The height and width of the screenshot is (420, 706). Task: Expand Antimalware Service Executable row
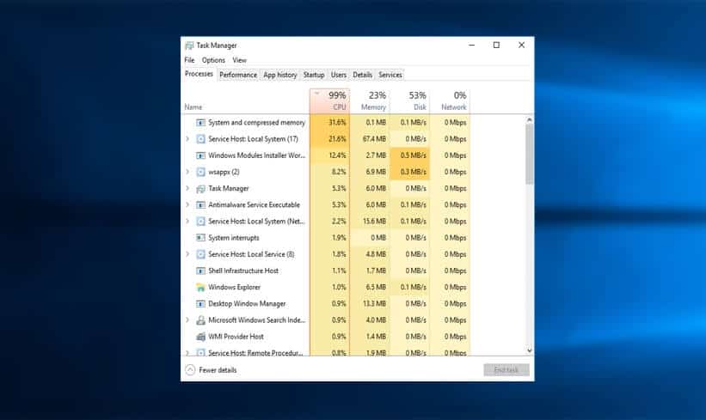click(187, 205)
